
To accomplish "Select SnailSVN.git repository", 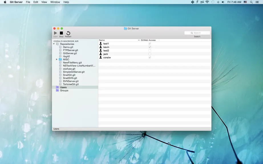I will coord(70,78).
